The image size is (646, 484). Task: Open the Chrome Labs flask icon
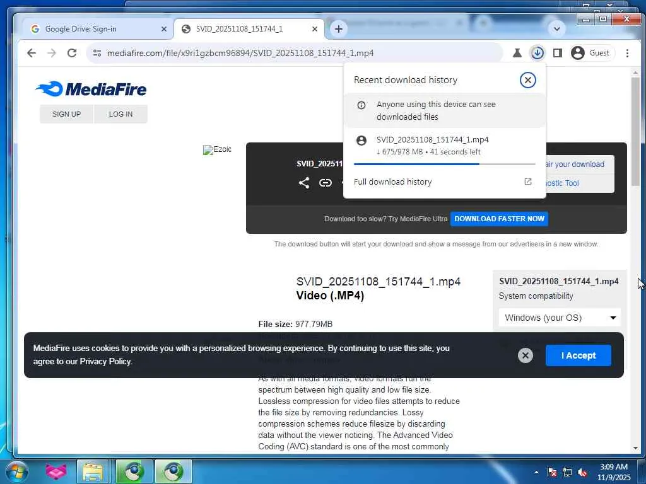(517, 53)
